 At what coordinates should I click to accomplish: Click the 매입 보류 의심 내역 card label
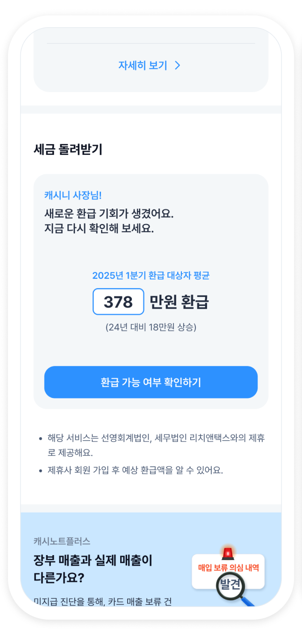tap(228, 568)
